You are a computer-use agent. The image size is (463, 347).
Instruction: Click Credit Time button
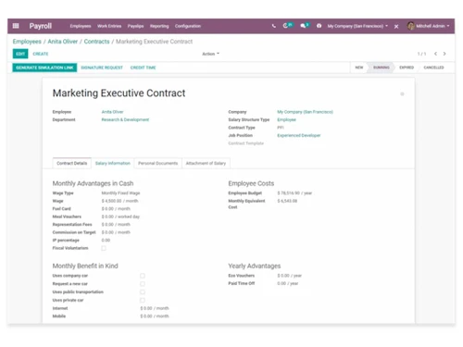pyautogui.click(x=144, y=68)
